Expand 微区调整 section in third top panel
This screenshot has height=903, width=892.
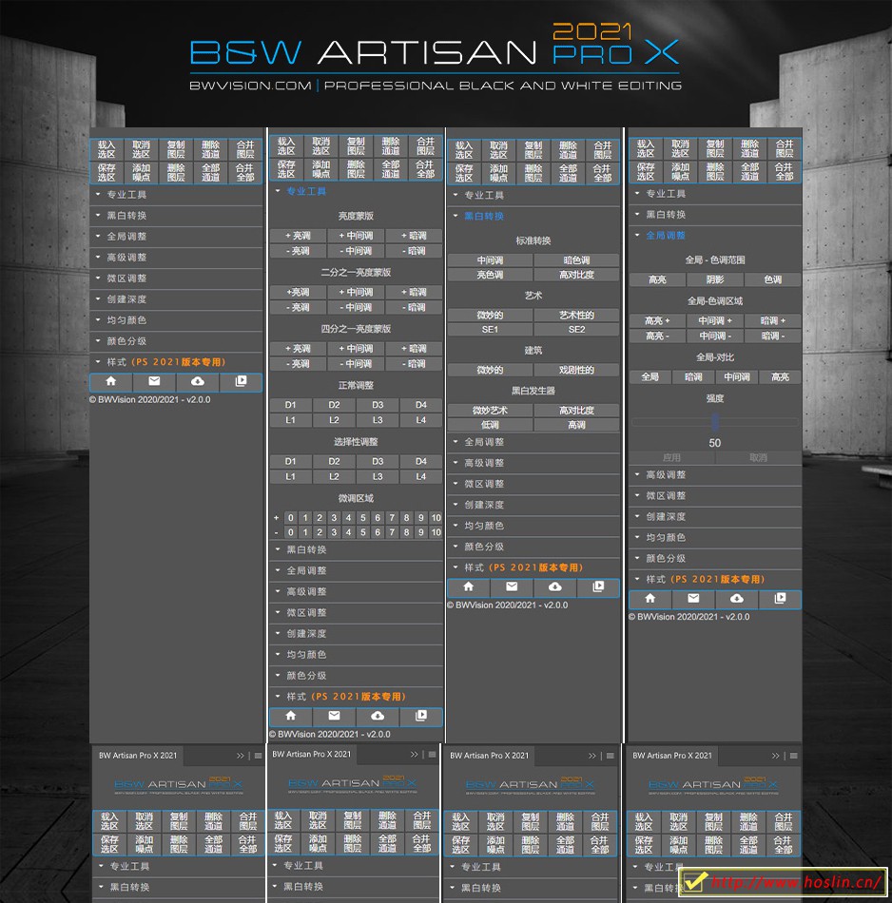pyautogui.click(x=533, y=484)
